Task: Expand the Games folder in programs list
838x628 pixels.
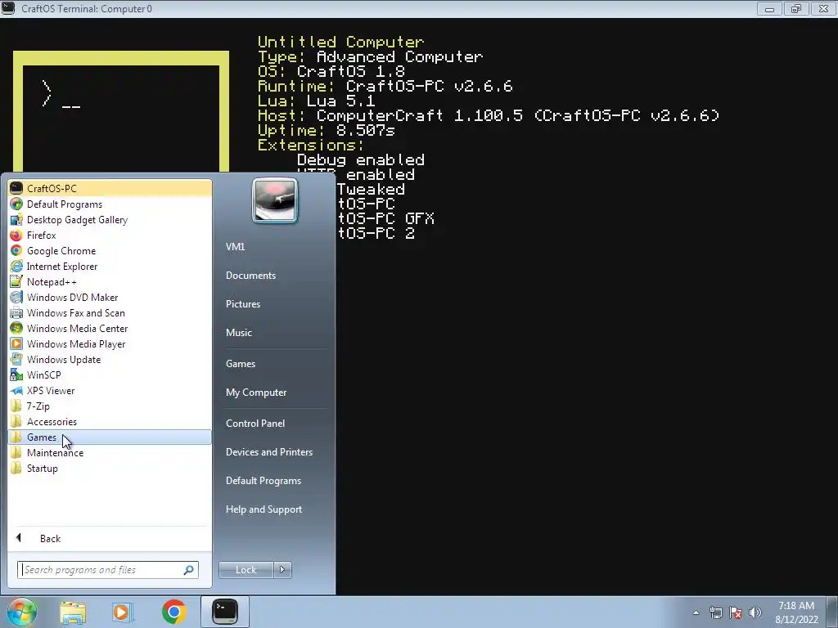Action: pos(110,437)
